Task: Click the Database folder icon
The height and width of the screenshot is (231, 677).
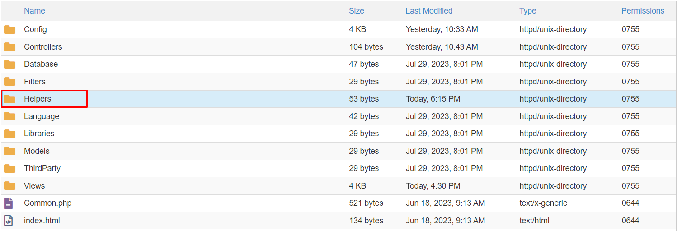Action: 9,65
